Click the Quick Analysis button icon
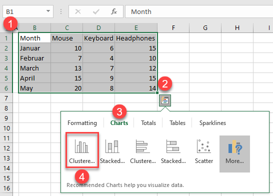 tap(165, 100)
